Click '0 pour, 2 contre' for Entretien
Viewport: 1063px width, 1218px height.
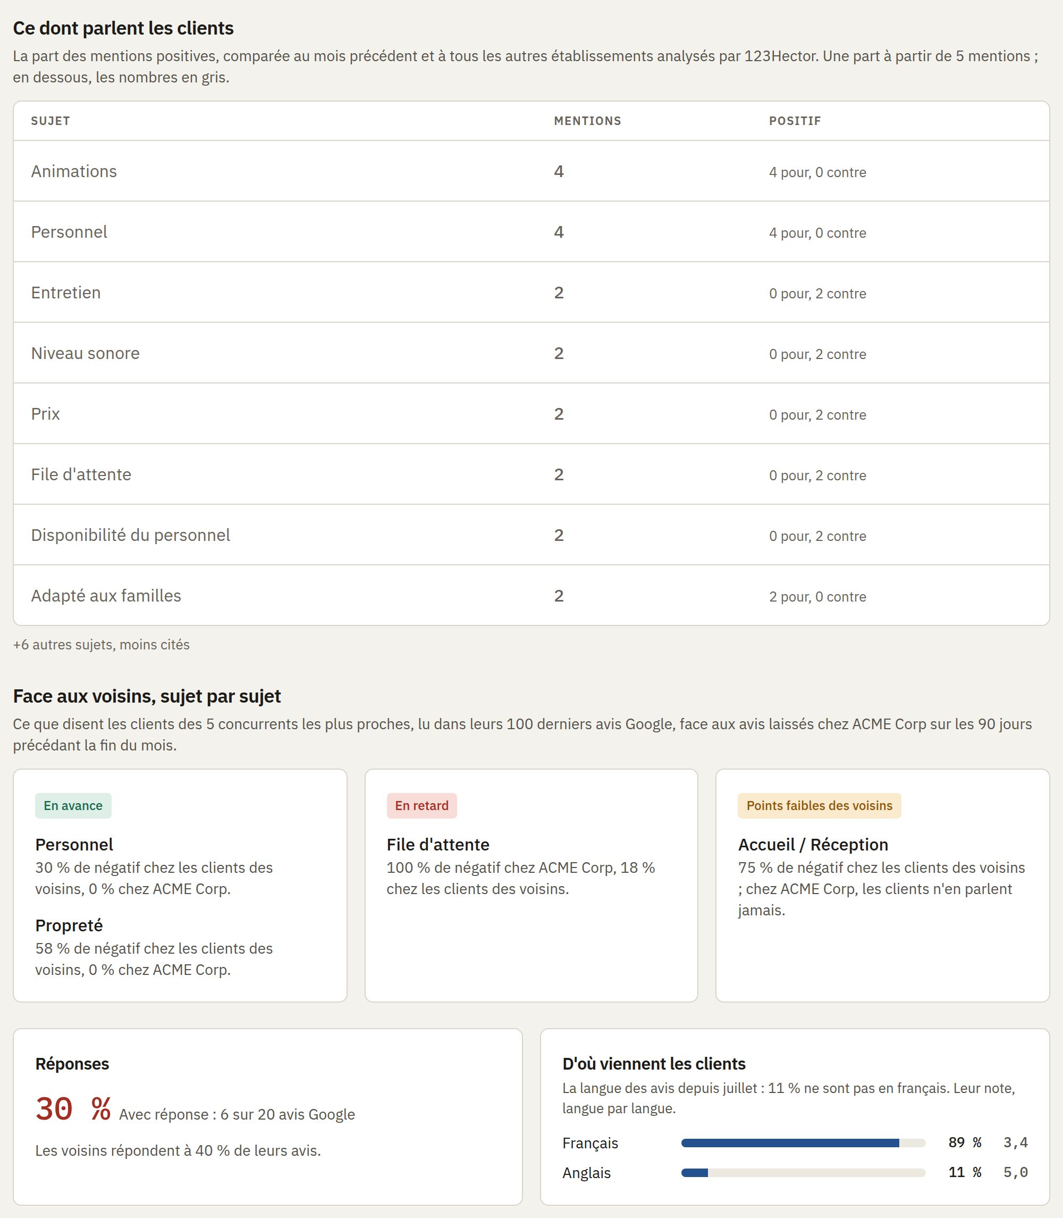817,294
